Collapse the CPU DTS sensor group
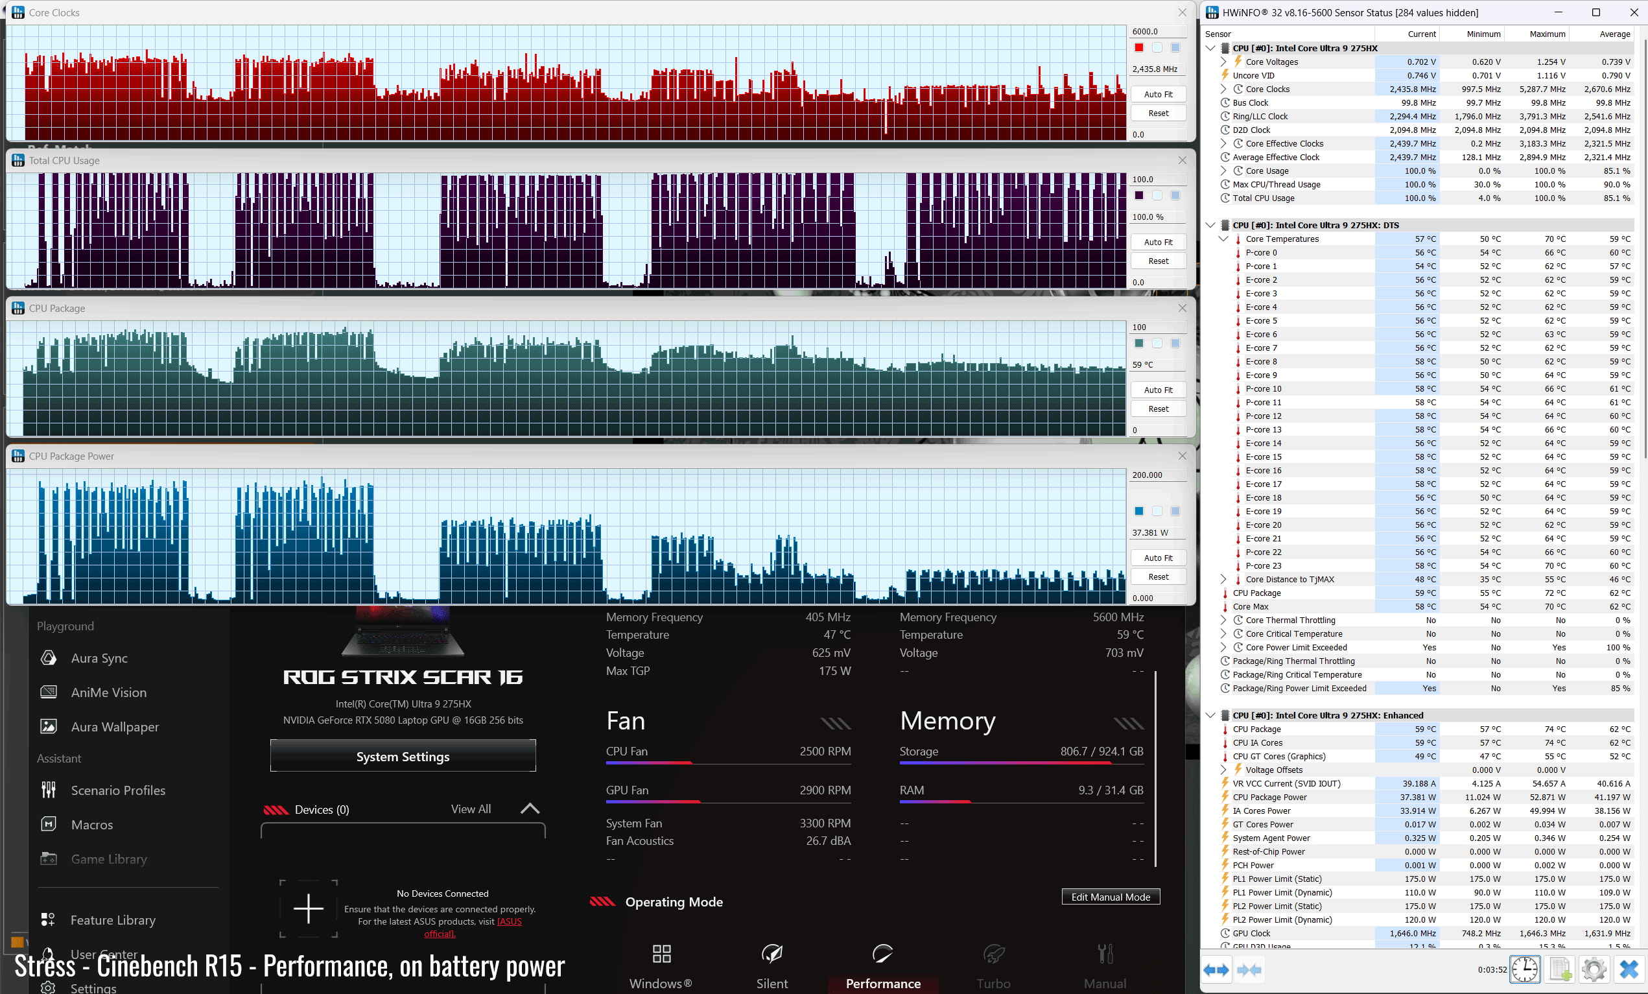The height and width of the screenshot is (994, 1648). click(x=1210, y=226)
